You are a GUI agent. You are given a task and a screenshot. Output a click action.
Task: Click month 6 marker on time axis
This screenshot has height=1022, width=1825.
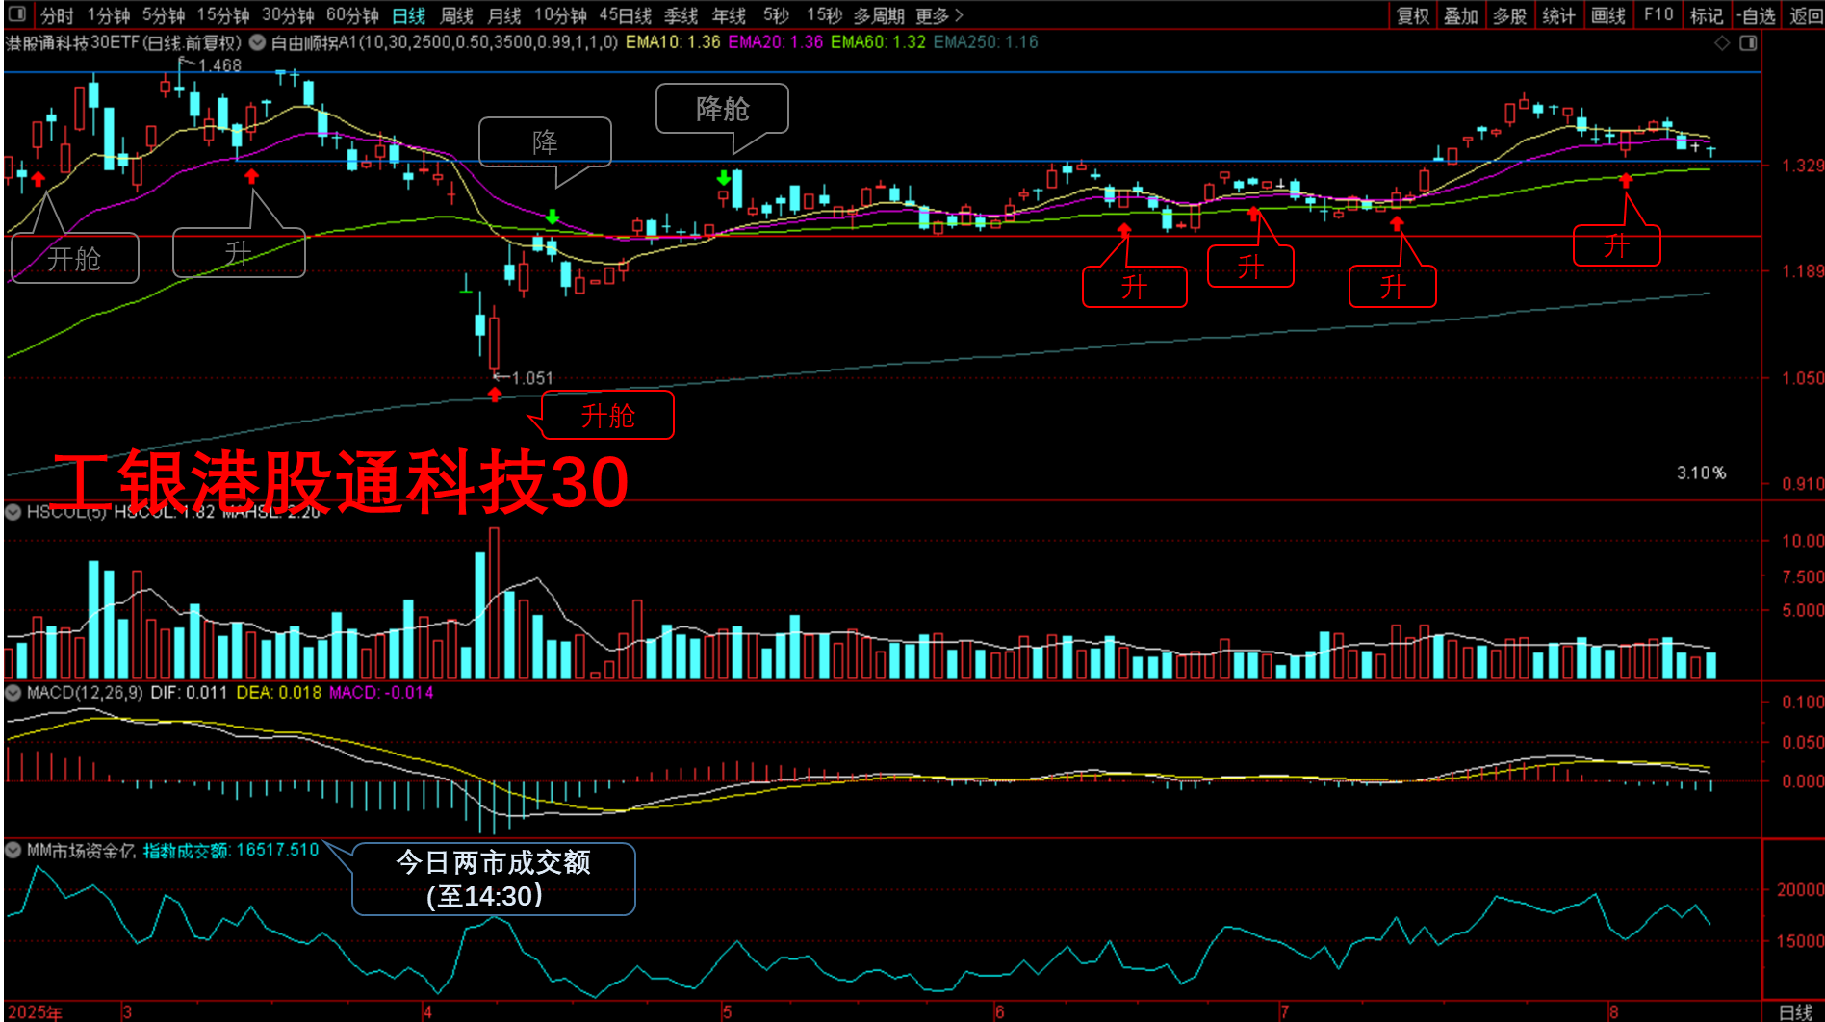(x=999, y=1012)
